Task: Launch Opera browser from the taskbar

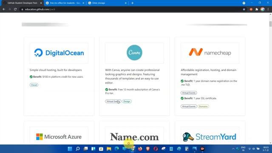Action: pos(156,149)
